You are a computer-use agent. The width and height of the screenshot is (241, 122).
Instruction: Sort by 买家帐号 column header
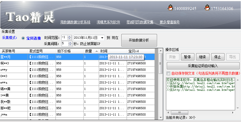tap(14, 51)
